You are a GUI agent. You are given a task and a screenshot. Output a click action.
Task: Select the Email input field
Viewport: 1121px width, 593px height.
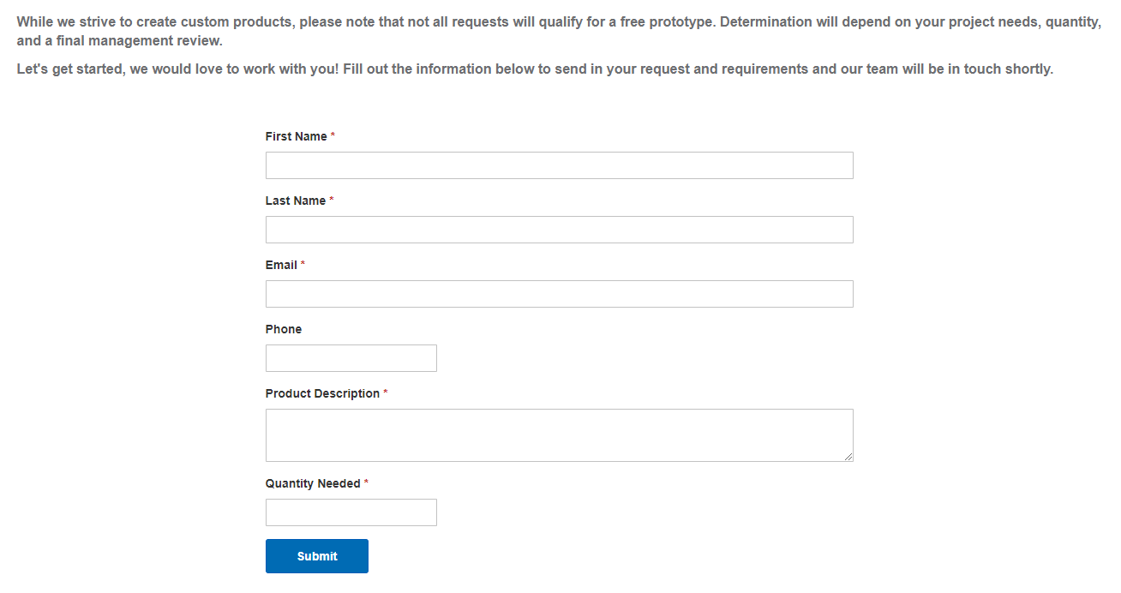[559, 294]
